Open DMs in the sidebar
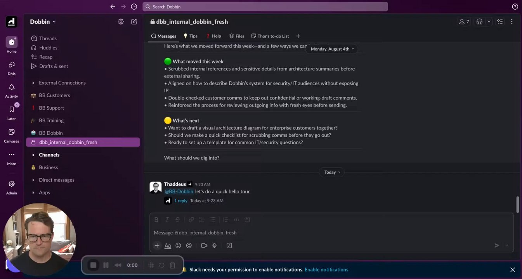Image resolution: width=522 pixels, height=279 pixels. (x=11, y=68)
